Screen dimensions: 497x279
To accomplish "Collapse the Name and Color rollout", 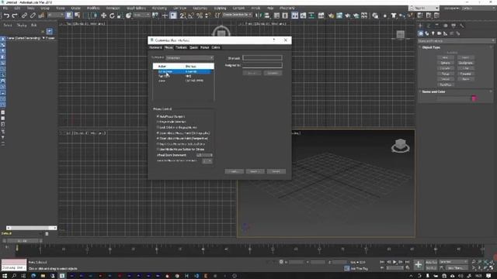I will coord(433,91).
